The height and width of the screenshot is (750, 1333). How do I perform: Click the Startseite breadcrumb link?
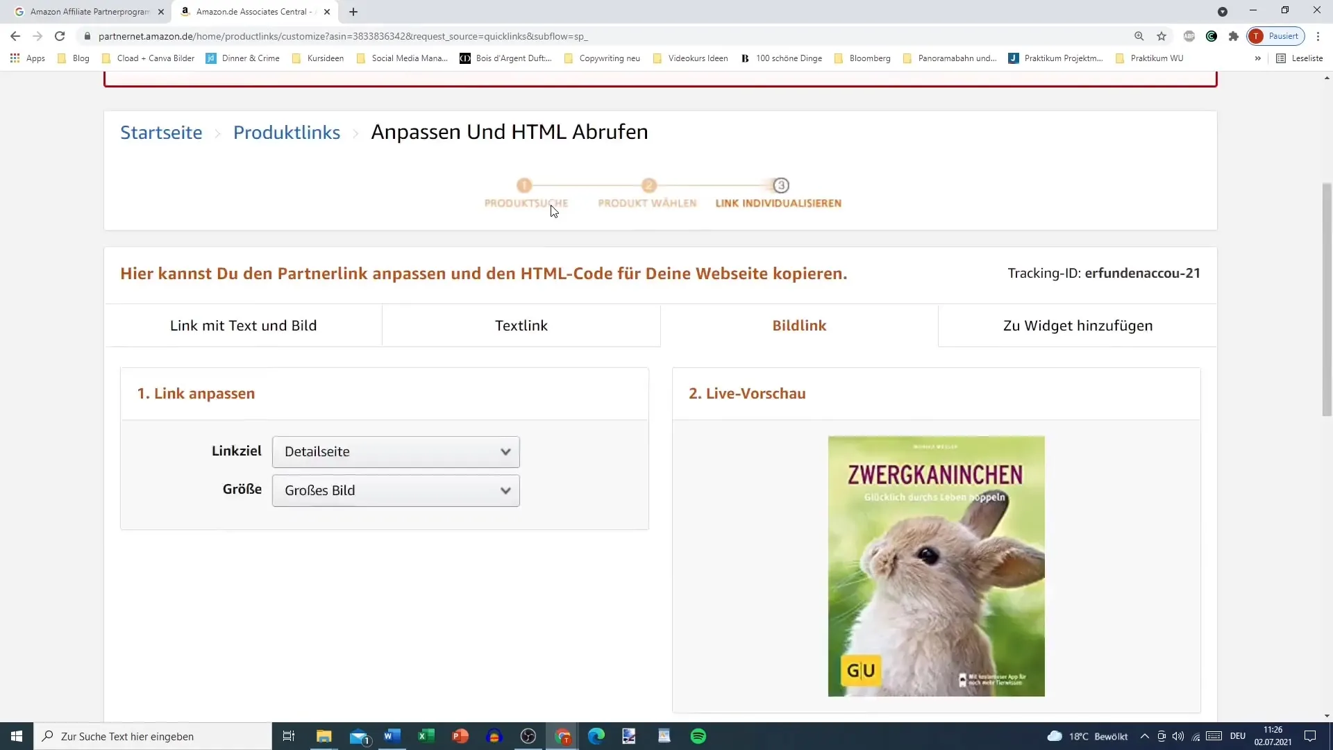tap(161, 132)
